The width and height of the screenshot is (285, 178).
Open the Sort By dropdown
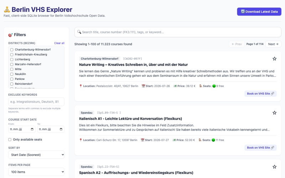(36, 155)
